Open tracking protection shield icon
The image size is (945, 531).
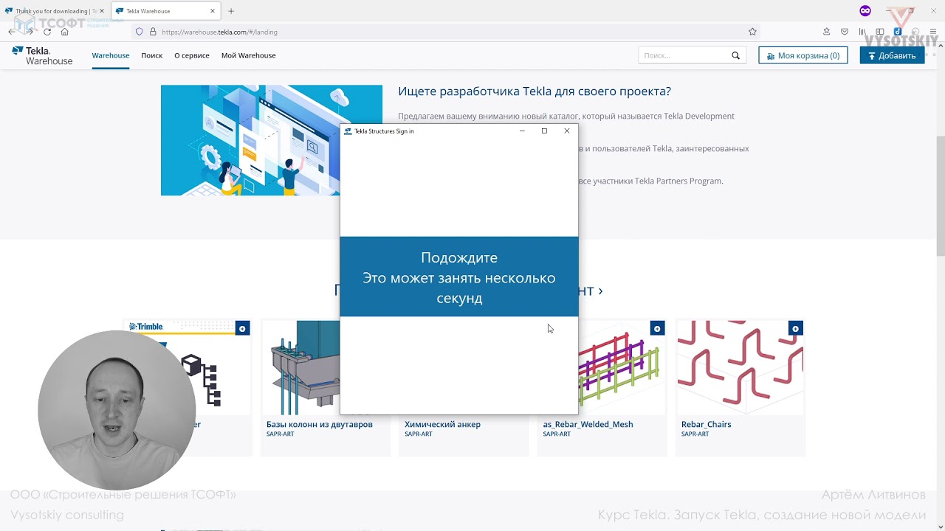(x=139, y=32)
